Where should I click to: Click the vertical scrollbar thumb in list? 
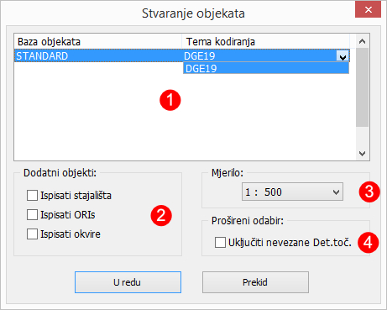pyautogui.click(x=363, y=87)
